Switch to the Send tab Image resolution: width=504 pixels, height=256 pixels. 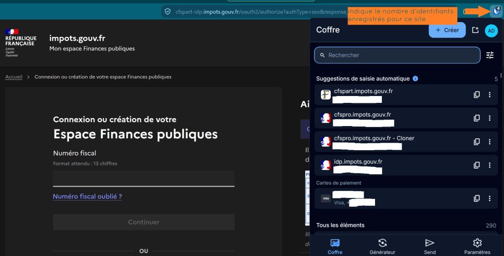pos(430,247)
